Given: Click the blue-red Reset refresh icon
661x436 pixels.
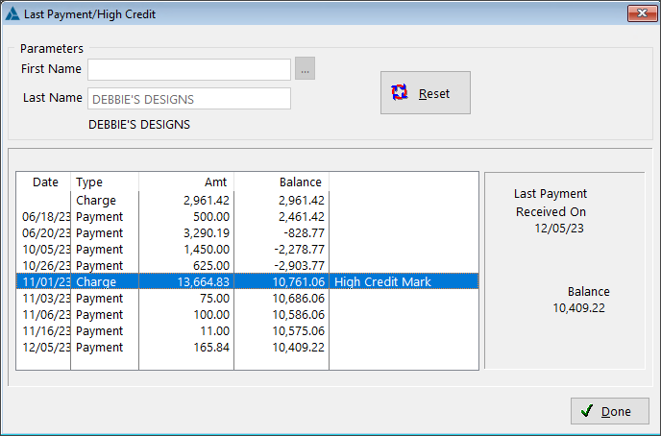Looking at the screenshot, I should [x=400, y=92].
